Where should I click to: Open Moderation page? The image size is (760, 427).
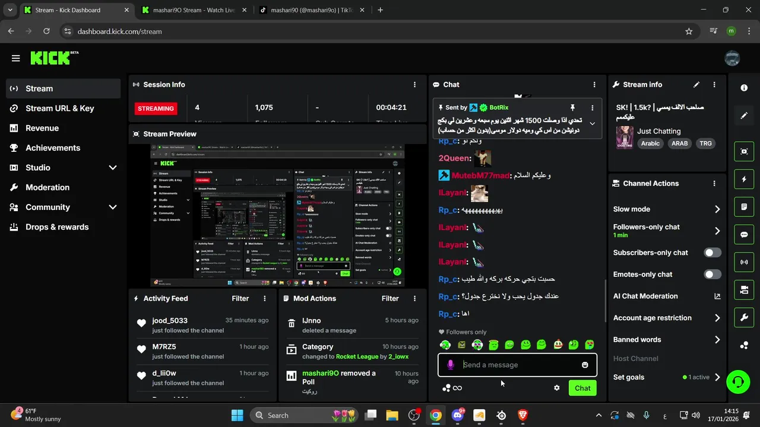(64, 187)
